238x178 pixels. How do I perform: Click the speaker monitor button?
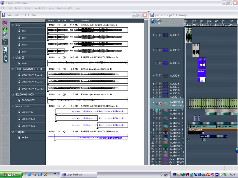tap(5, 35)
